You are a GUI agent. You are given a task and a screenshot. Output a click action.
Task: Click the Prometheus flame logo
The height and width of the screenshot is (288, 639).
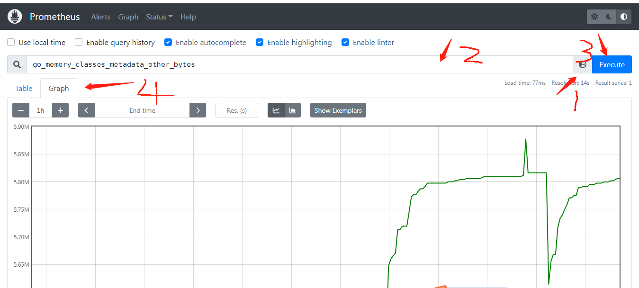pos(15,17)
